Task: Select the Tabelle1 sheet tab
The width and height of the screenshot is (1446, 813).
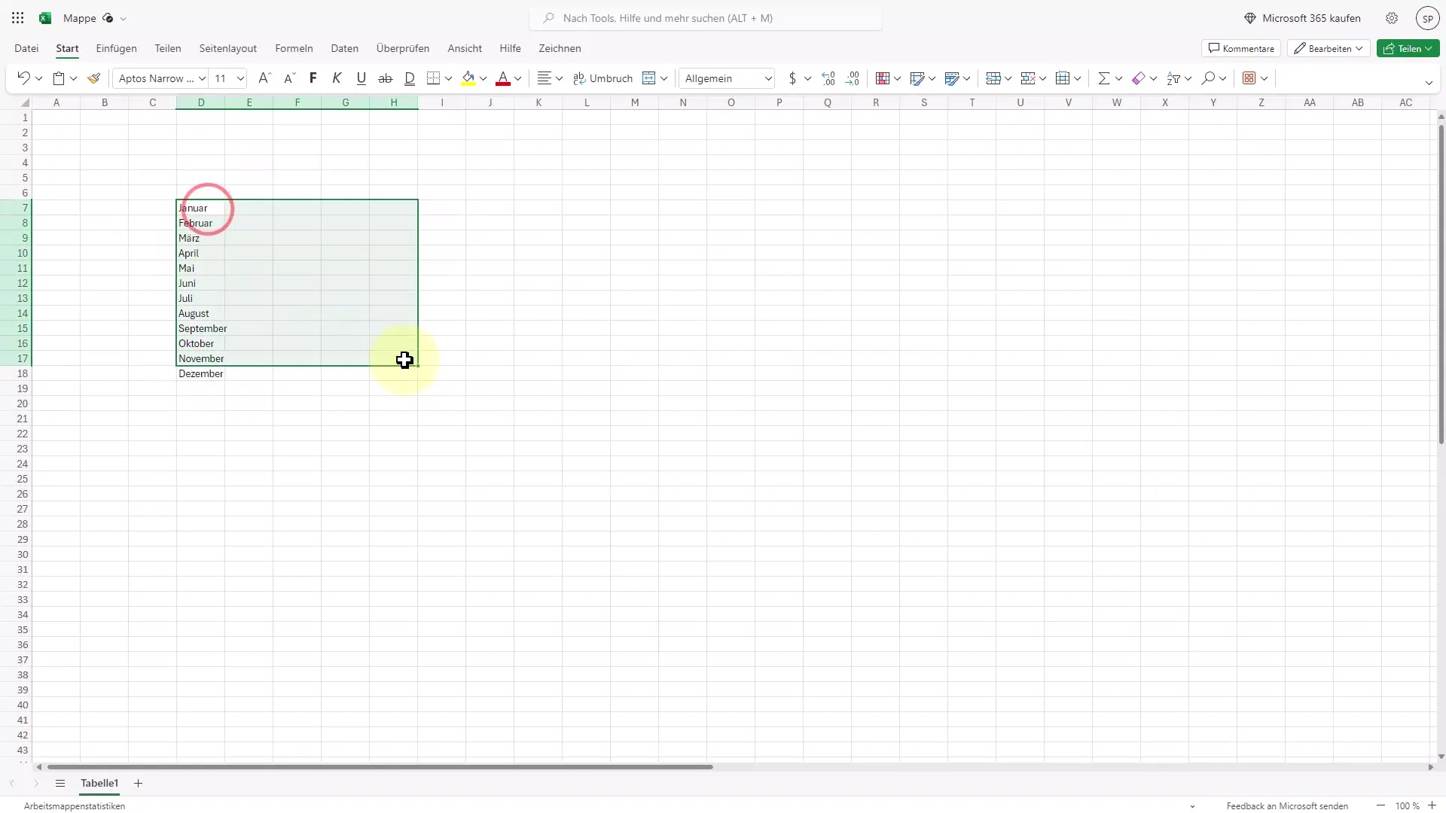Action: (99, 783)
